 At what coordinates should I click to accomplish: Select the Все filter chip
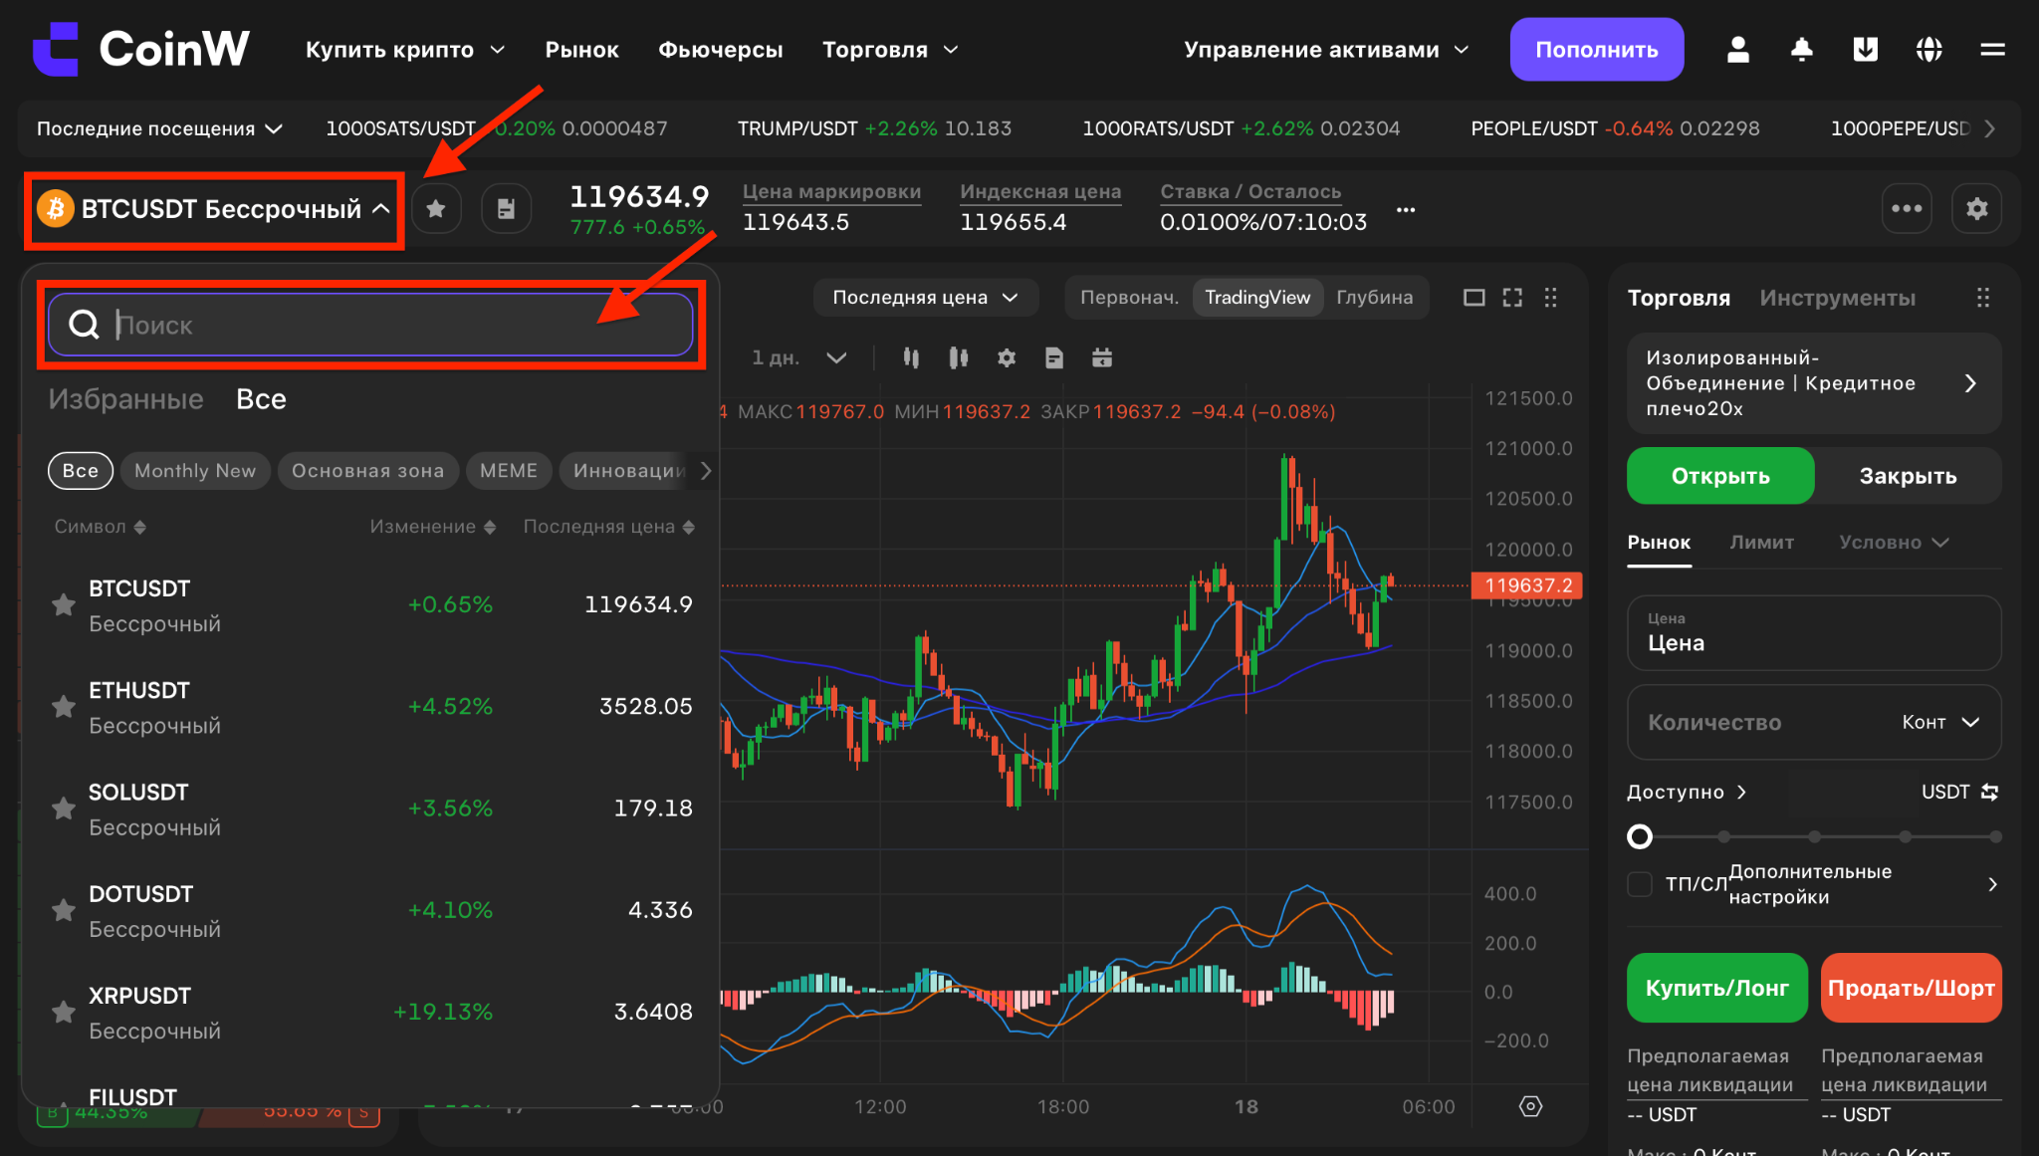[81, 470]
